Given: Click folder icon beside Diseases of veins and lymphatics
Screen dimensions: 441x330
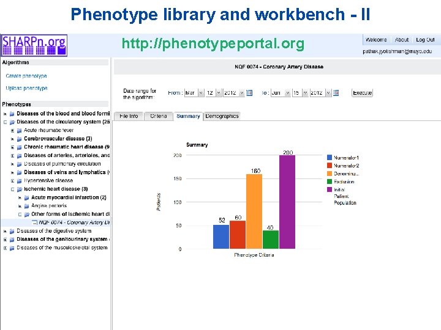Looking at the screenshot, I should pos(20,172).
